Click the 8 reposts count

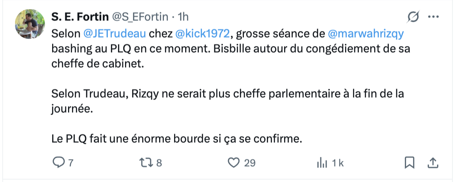(159, 163)
